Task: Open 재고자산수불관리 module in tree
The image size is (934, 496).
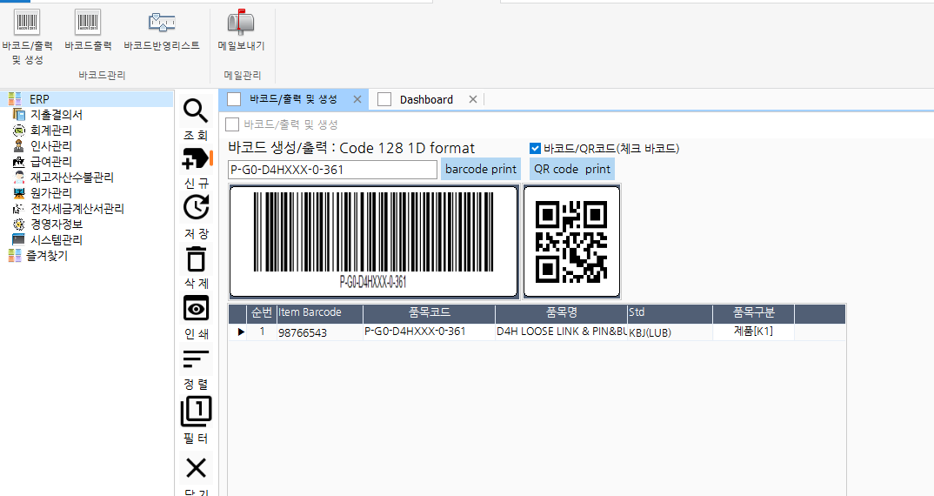Action: 71,177
